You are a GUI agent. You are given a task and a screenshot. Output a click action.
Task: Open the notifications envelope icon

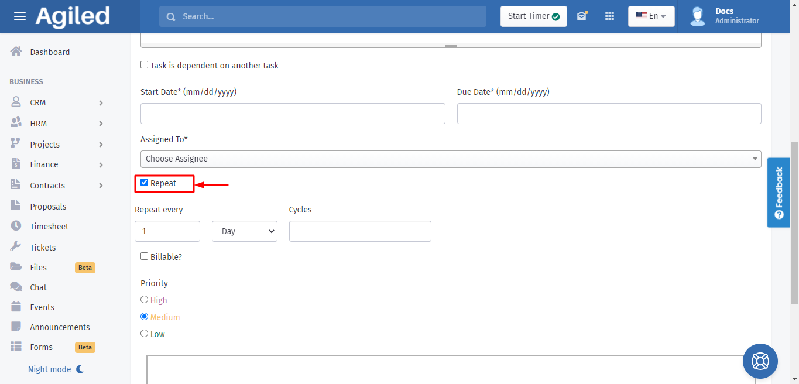pos(581,16)
